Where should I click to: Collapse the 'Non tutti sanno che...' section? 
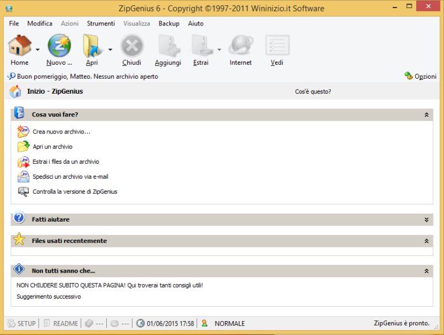coord(427,271)
